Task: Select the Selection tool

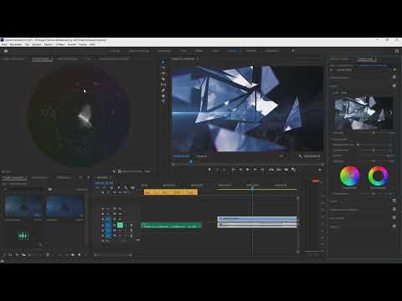Action: click(x=163, y=62)
